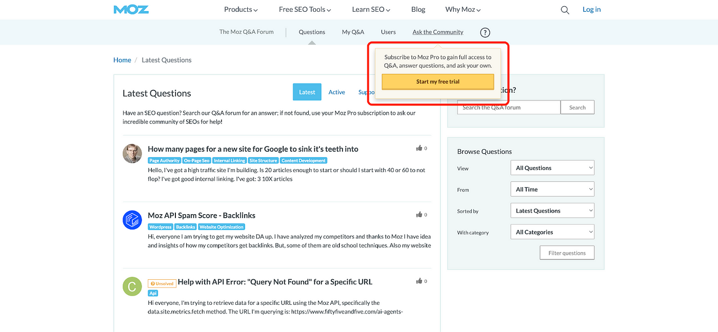Open the View All Questions dropdown
The image size is (718, 332).
point(552,168)
